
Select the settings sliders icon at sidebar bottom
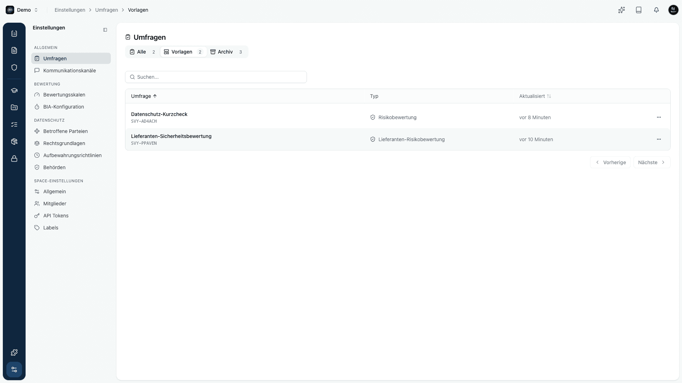14,370
